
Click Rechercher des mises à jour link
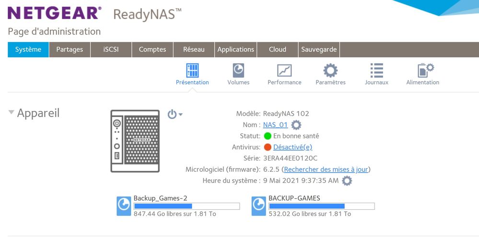coord(326,169)
